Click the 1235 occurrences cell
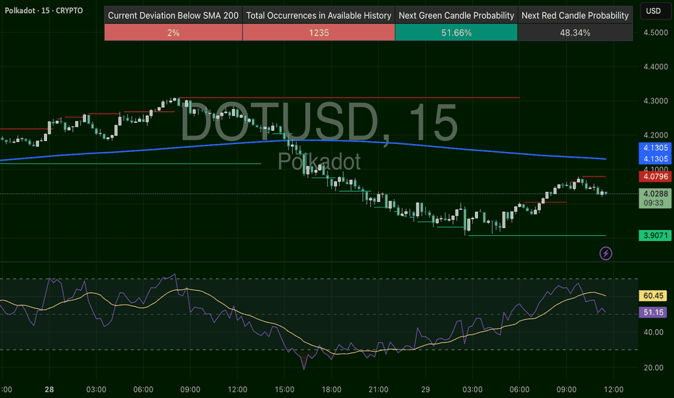 coord(318,33)
